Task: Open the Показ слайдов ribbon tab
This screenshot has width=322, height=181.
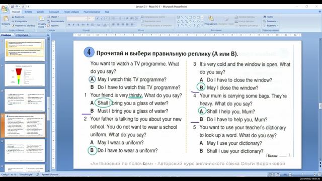Action: 71,12
